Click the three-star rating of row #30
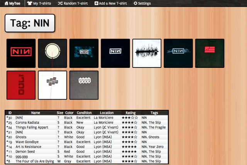Image resolution: width=247 pixels, height=165 pixels. tap(130, 118)
